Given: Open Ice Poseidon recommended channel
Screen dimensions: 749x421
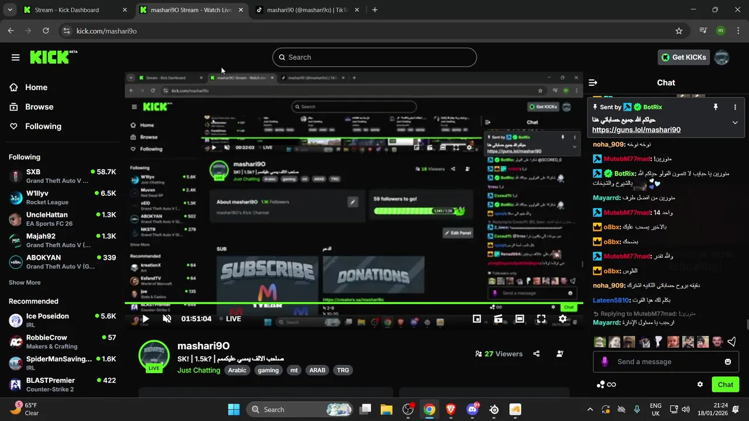Looking at the screenshot, I should pos(62,320).
